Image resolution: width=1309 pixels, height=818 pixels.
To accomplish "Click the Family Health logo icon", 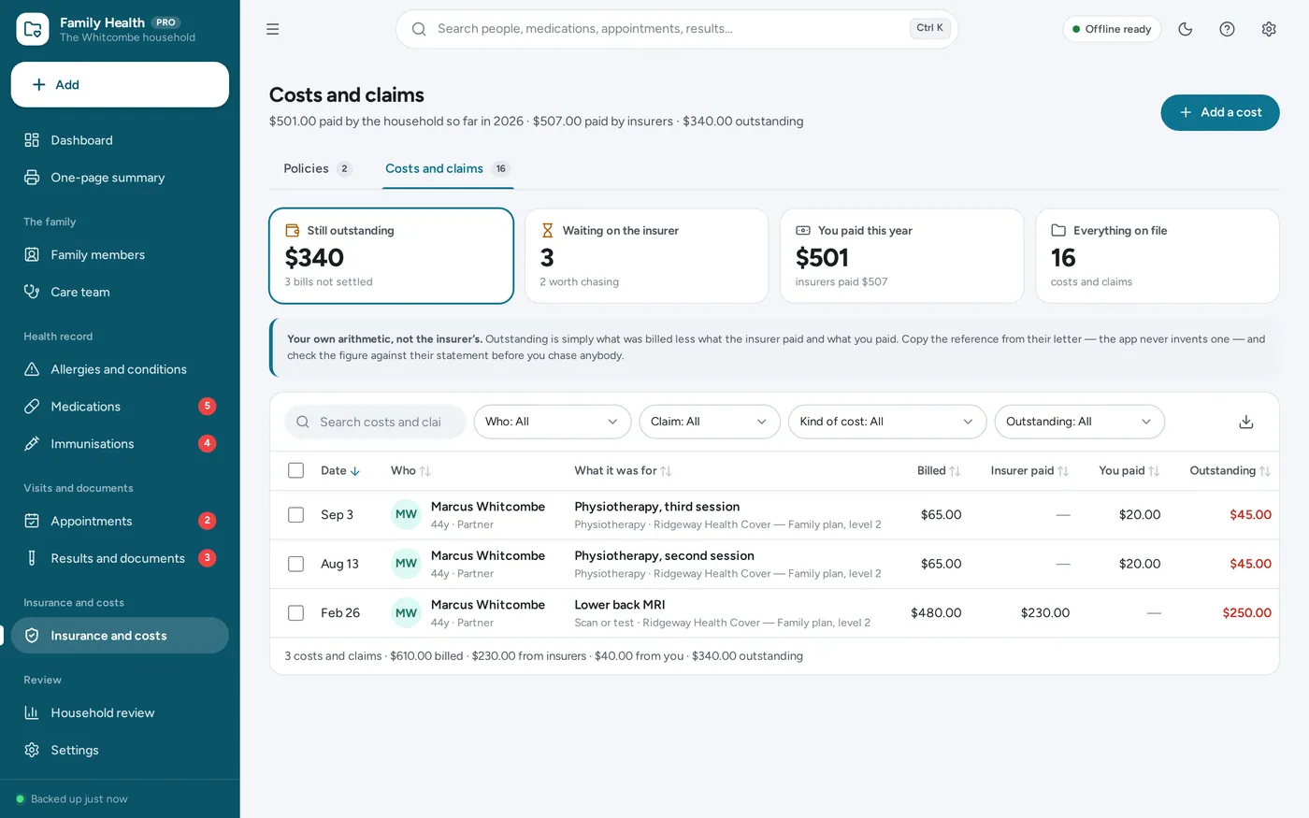I will click(33, 29).
